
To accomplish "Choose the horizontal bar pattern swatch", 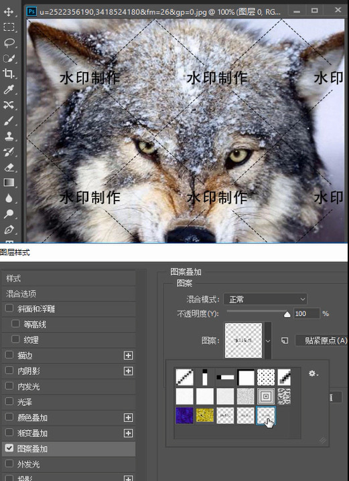I will 225,377.
